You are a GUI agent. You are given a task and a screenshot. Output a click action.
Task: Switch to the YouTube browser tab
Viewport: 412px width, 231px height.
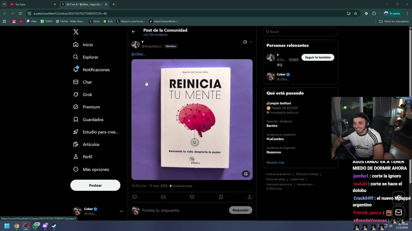tap(32, 4)
